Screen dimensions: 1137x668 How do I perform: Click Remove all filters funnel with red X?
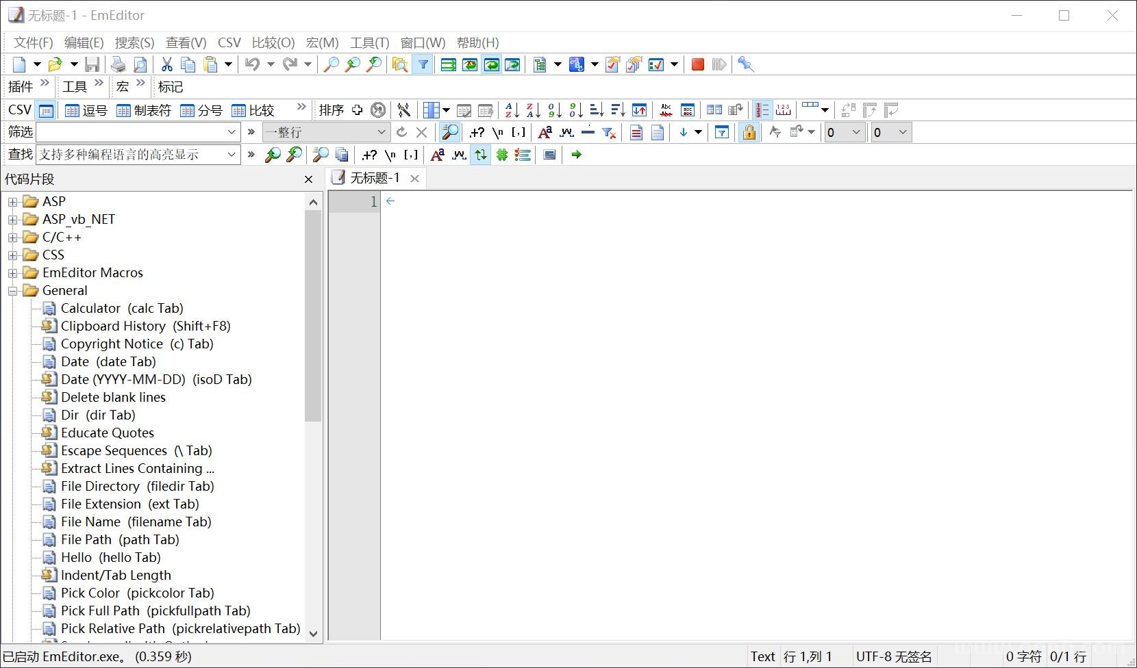608,132
